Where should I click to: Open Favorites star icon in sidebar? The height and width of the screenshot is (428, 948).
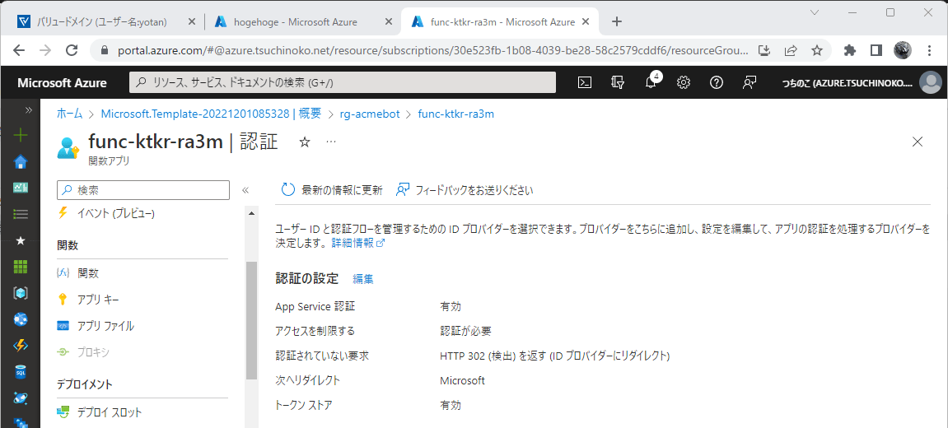point(21,240)
